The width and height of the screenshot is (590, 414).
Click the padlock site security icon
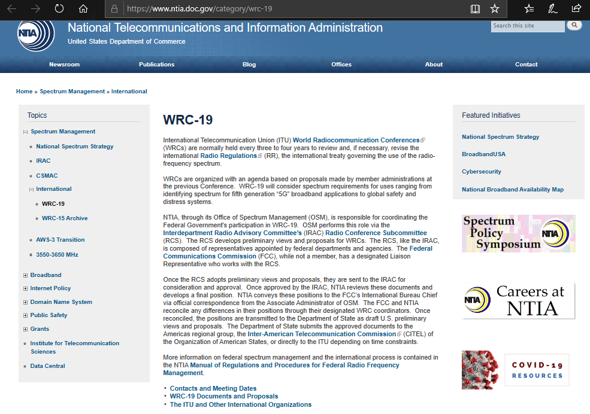[114, 8]
